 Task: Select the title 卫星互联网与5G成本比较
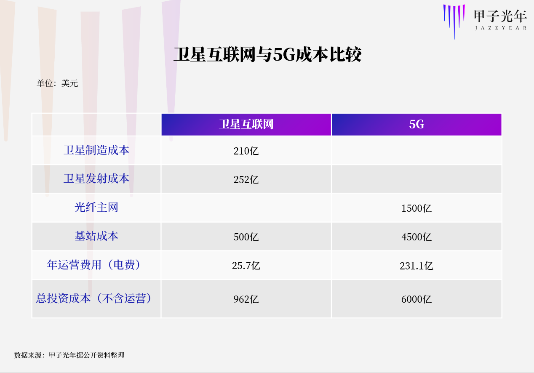click(x=267, y=55)
